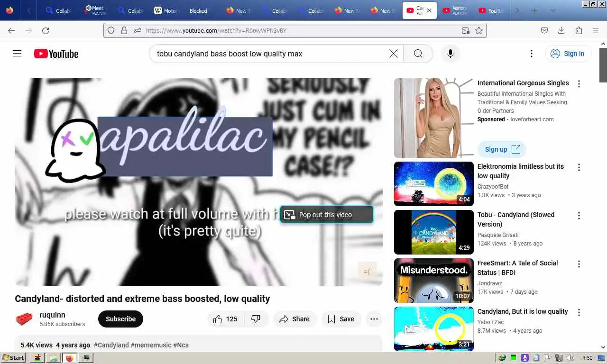
Task: Open International Gorgeous Singles ad options
Action: tap(579, 84)
